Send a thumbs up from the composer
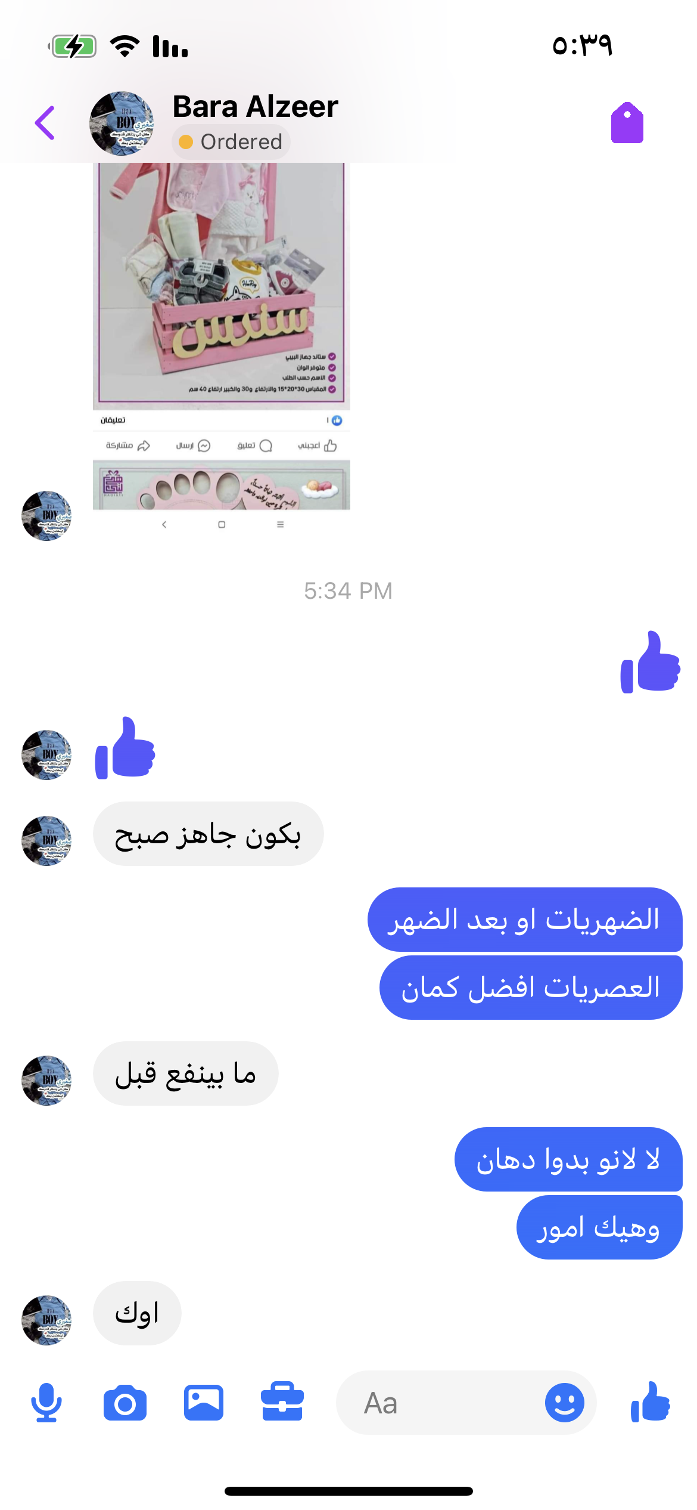 pos(651,1401)
